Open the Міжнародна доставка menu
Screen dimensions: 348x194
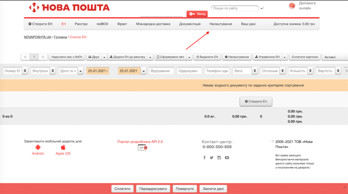click(153, 24)
